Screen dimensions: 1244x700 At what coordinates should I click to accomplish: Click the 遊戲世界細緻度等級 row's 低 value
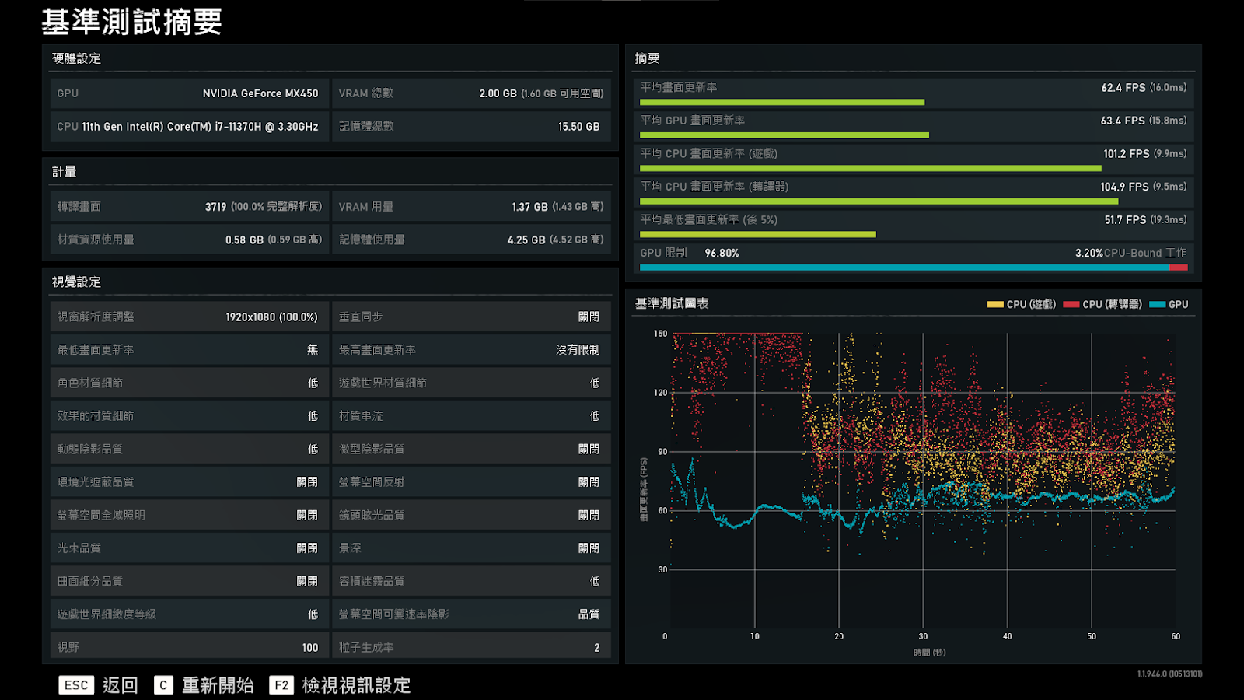[x=313, y=614]
